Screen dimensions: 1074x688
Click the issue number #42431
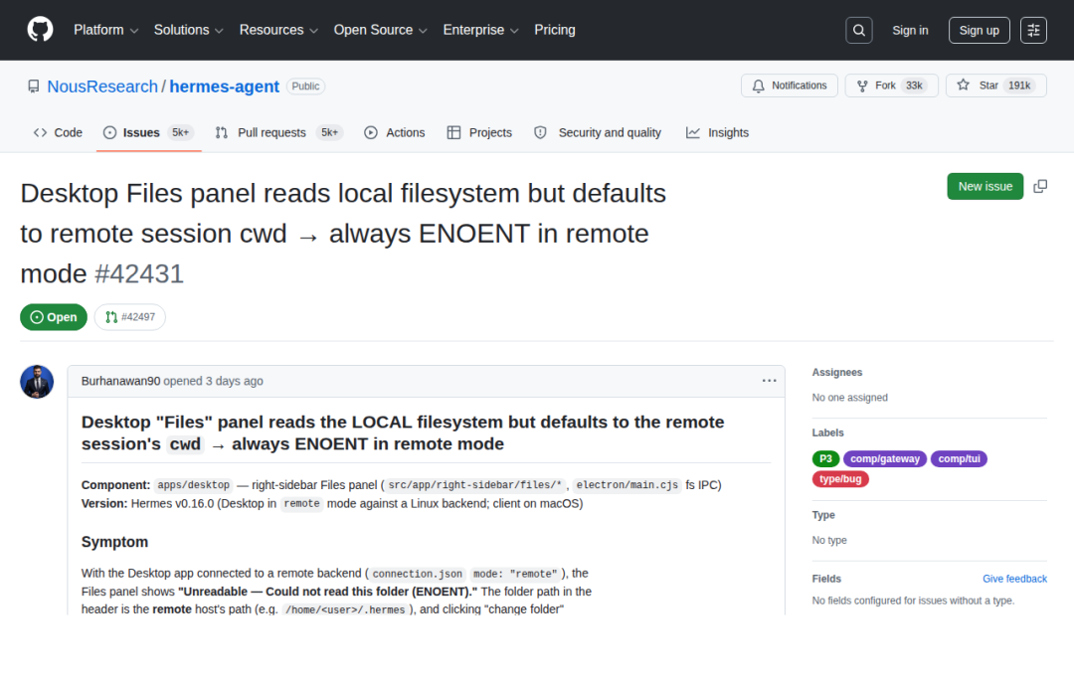coord(139,274)
